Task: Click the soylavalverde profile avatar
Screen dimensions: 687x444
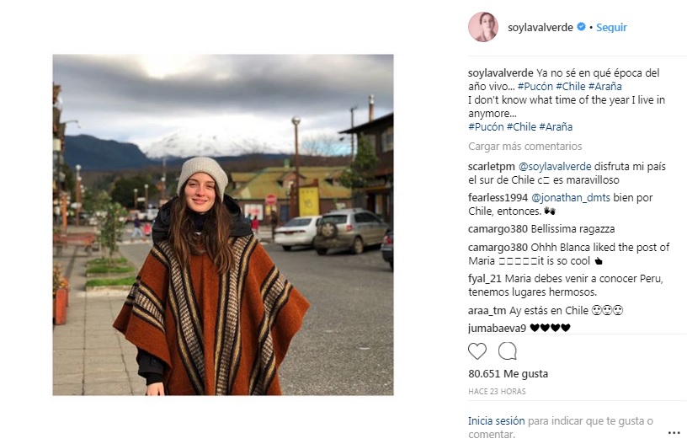Action: [x=483, y=27]
